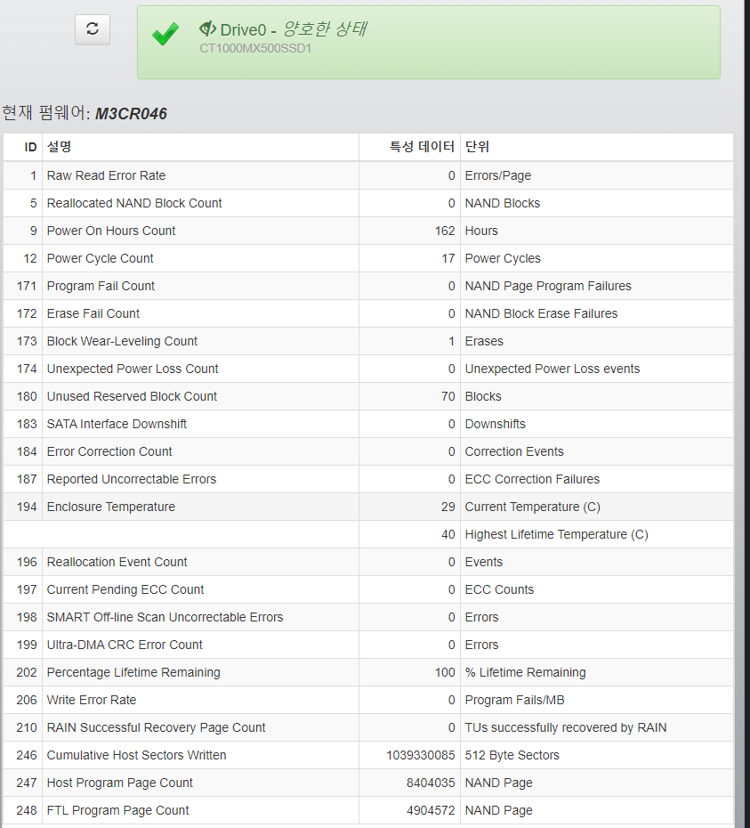Click TUs successfully recovered by RAIN text
Image resolution: width=750 pixels, height=828 pixels.
565,727
